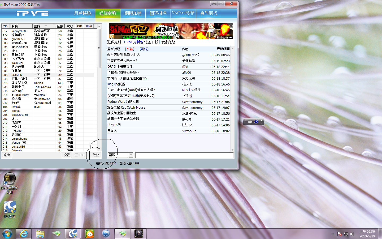Select player GOSICK. in the list
This screenshot has height=239, width=382.
tap(48, 75)
